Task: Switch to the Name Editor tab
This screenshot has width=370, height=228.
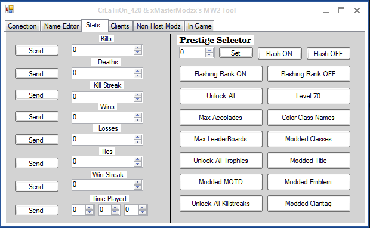Action: pos(61,26)
